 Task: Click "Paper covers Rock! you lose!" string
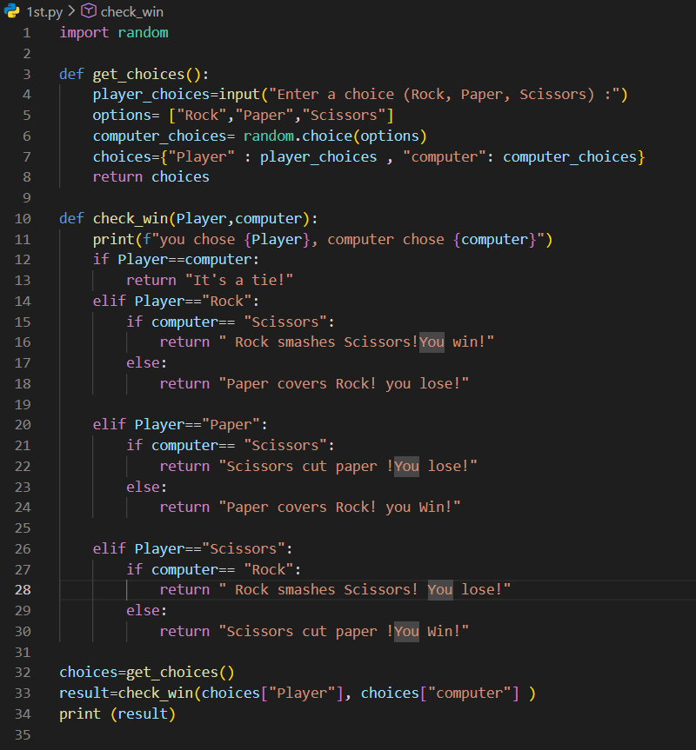tap(344, 383)
